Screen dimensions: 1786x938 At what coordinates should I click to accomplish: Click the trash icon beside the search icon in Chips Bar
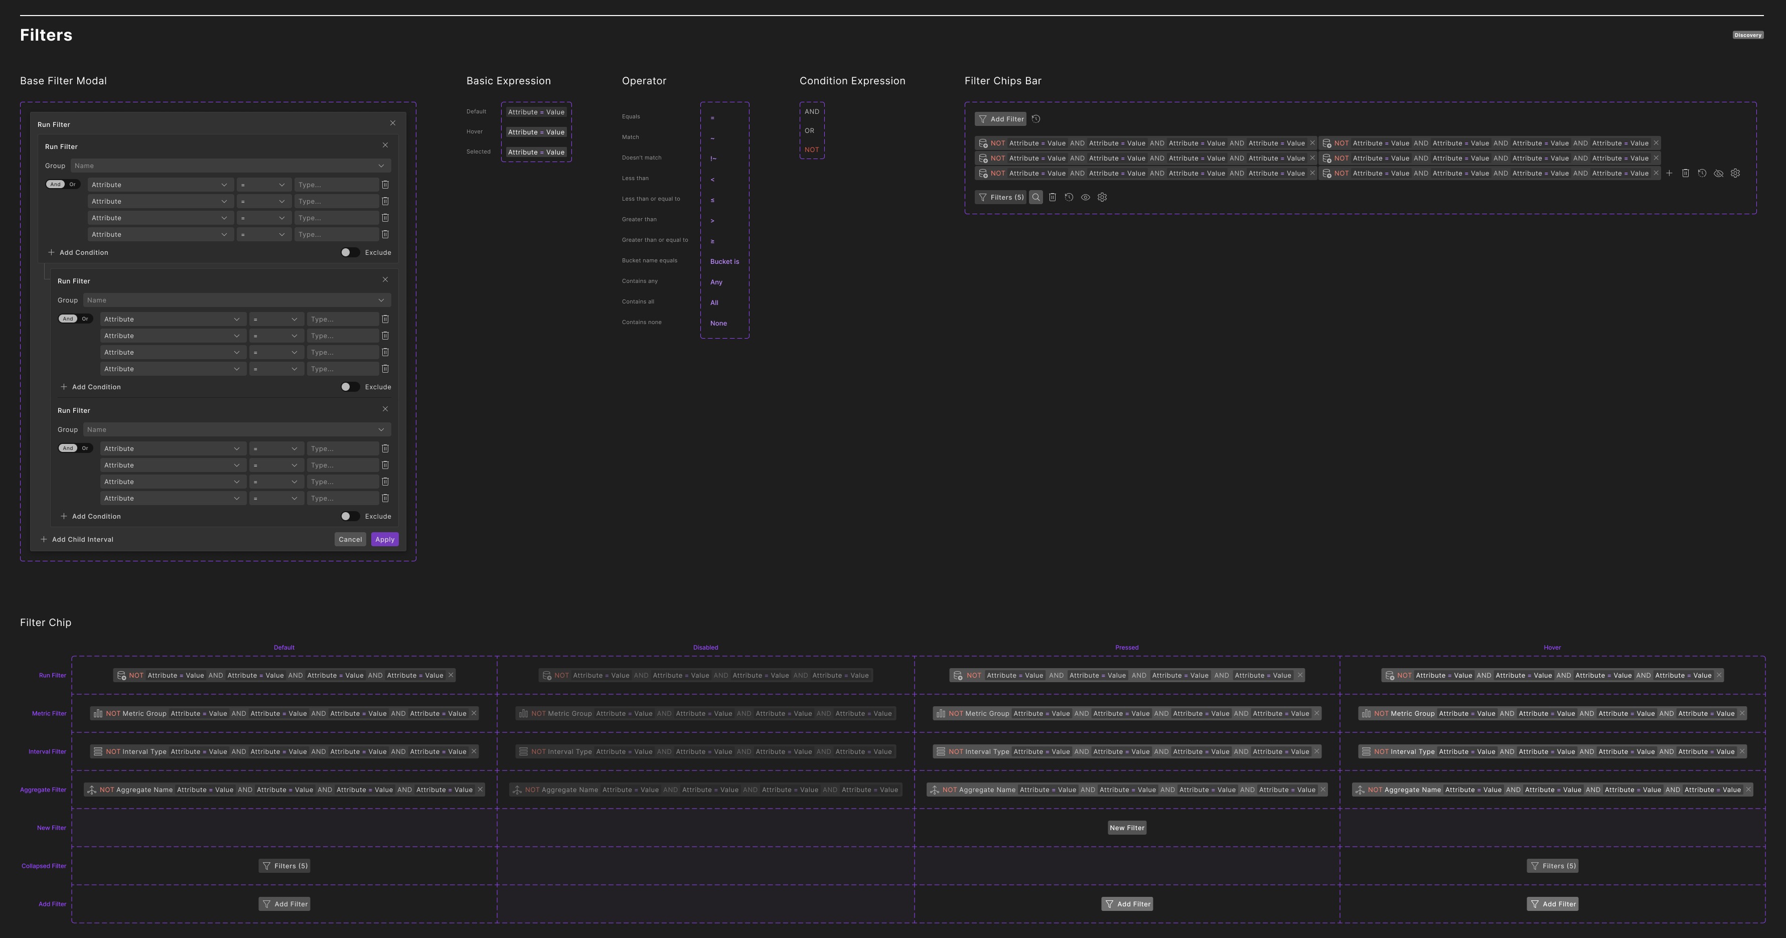coord(1053,197)
